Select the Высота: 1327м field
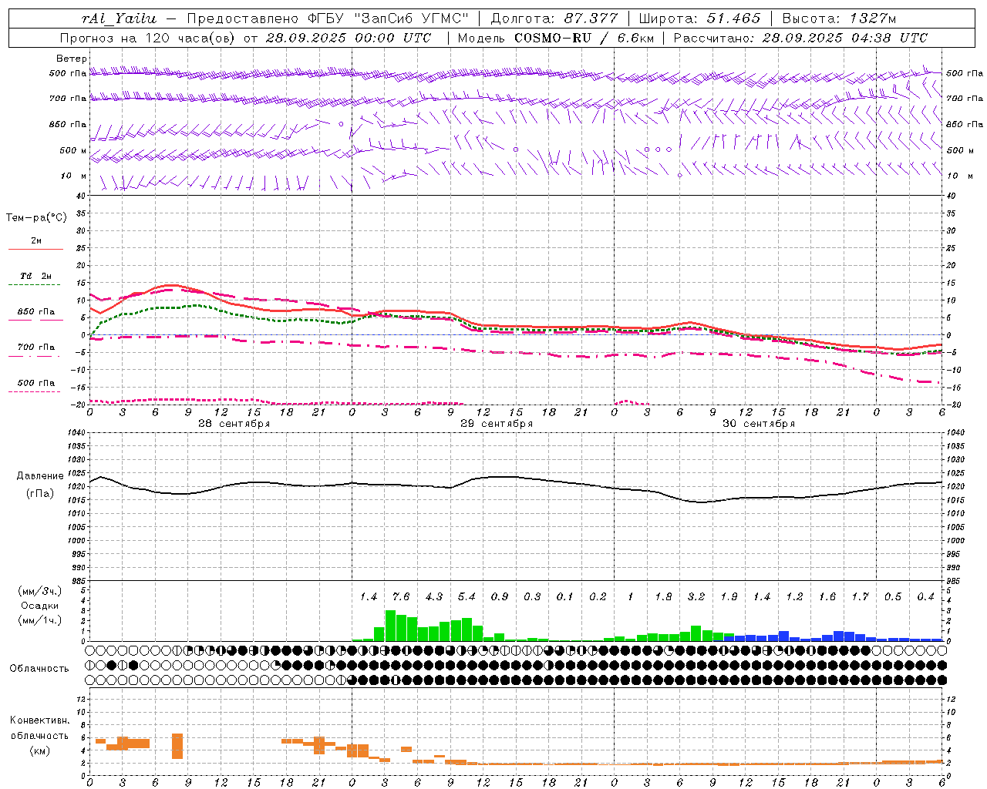The width and height of the screenshot is (987, 789). [x=839, y=18]
